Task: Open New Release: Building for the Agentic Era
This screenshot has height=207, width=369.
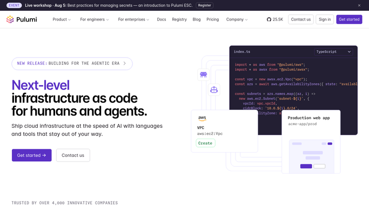Action: (x=72, y=64)
